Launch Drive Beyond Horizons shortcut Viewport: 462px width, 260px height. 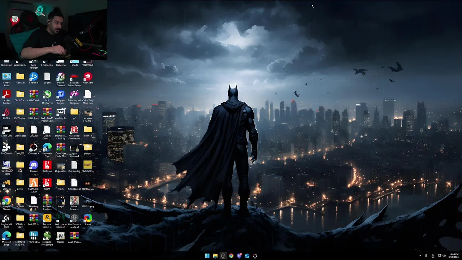[74, 97]
